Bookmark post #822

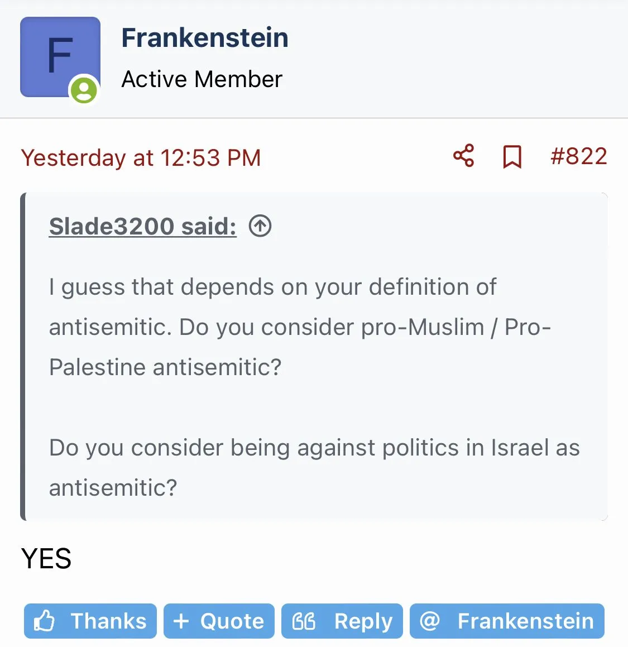point(512,157)
